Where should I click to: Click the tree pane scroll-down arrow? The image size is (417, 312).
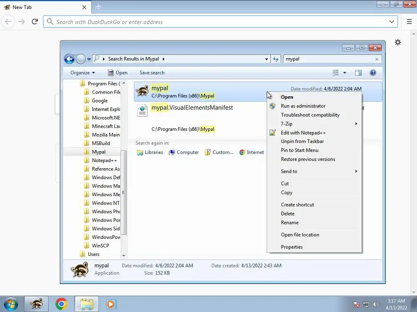pos(124,256)
